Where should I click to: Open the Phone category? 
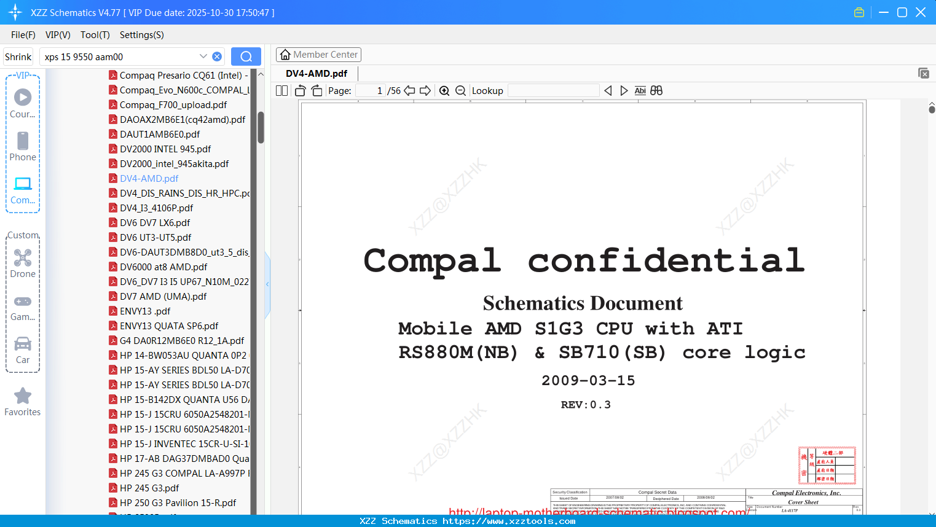click(23, 147)
